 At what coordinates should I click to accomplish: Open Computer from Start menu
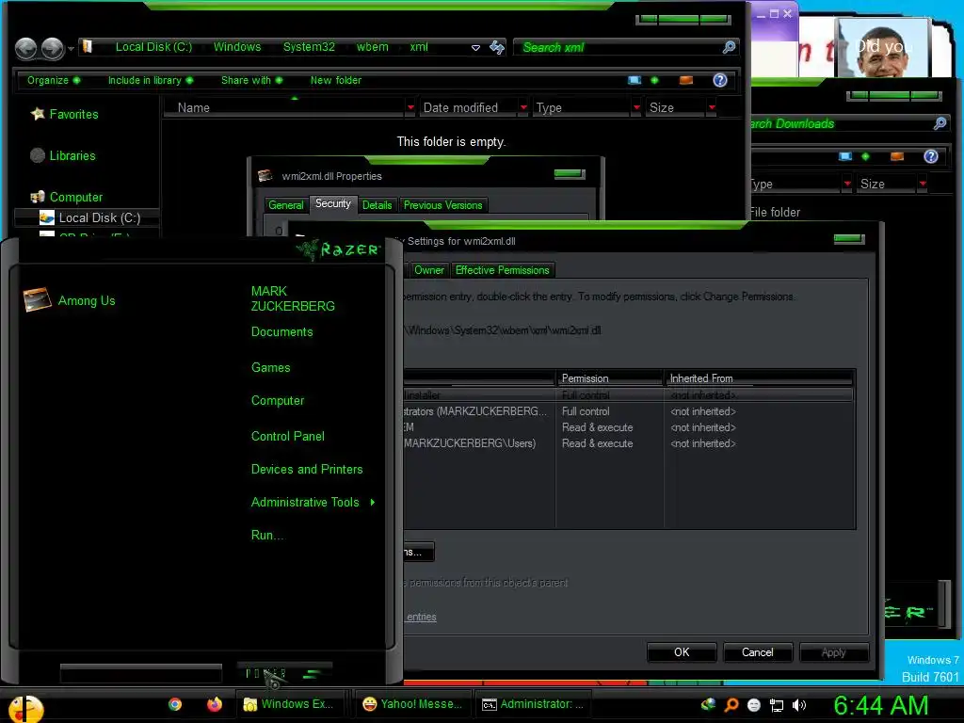278,401
